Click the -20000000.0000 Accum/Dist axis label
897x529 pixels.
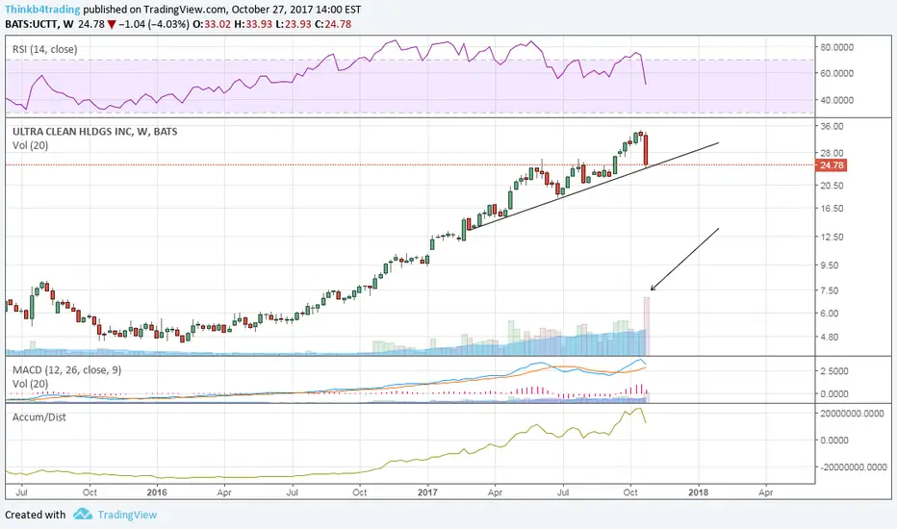854,467
